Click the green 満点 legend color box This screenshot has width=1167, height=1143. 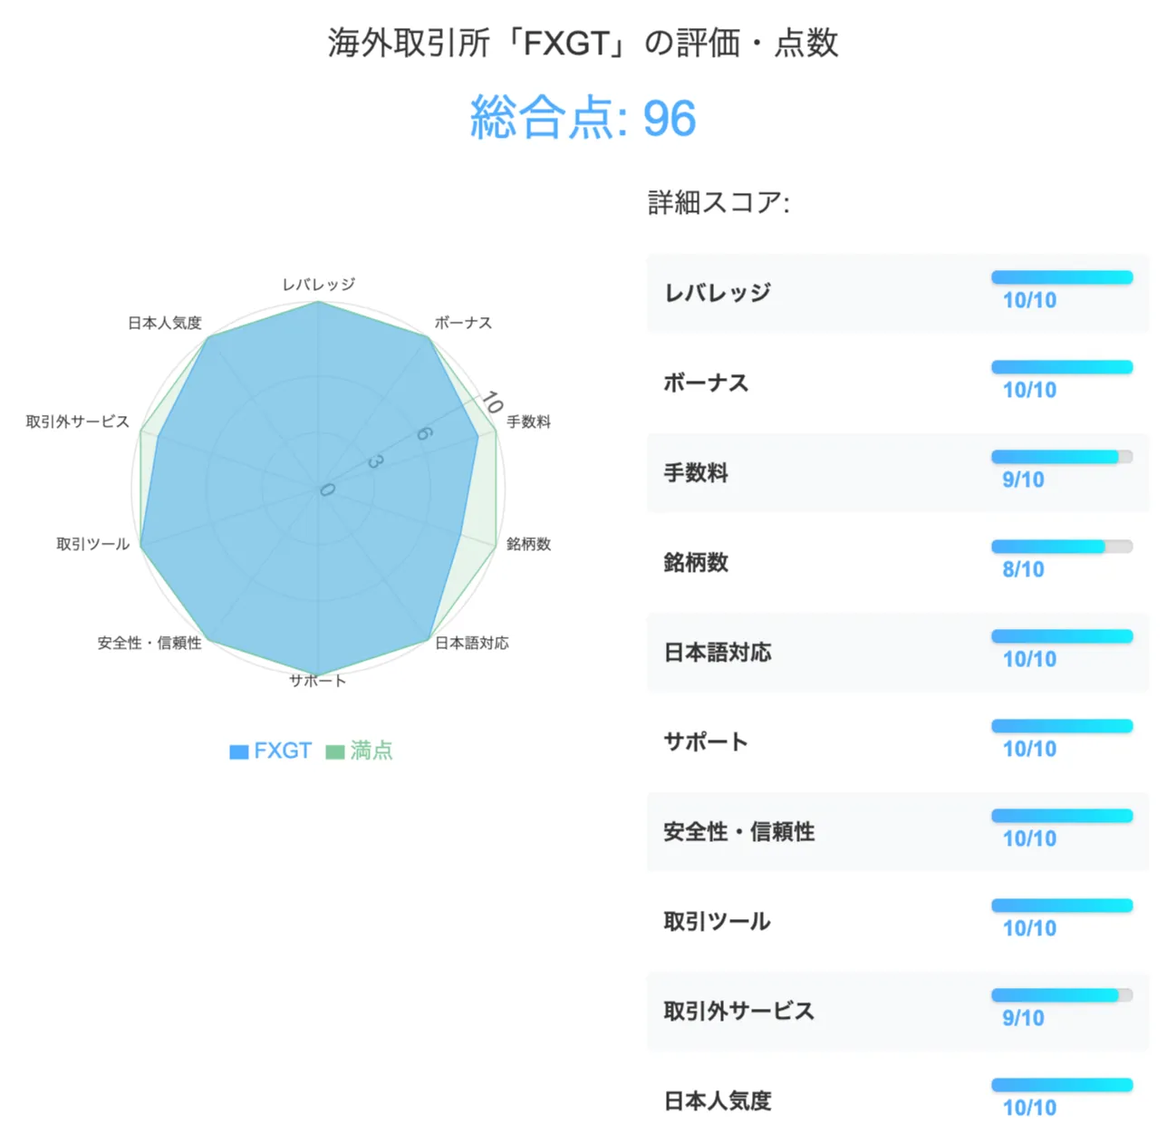[x=335, y=751]
